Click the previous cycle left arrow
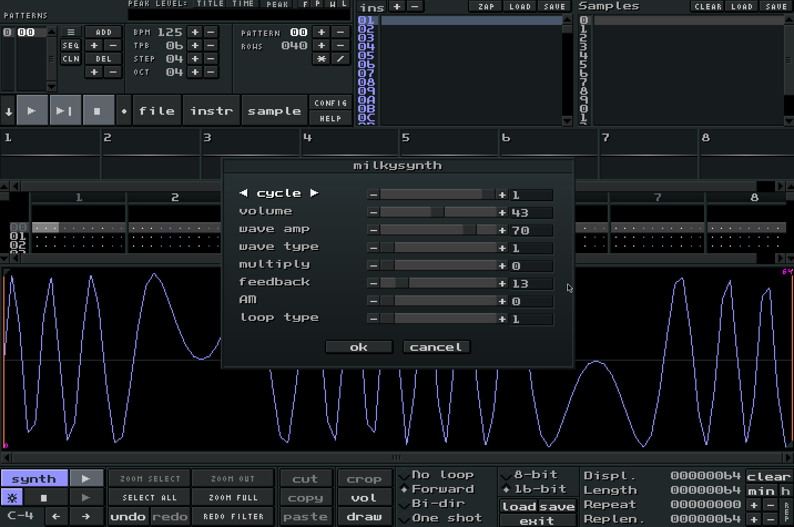 243,193
